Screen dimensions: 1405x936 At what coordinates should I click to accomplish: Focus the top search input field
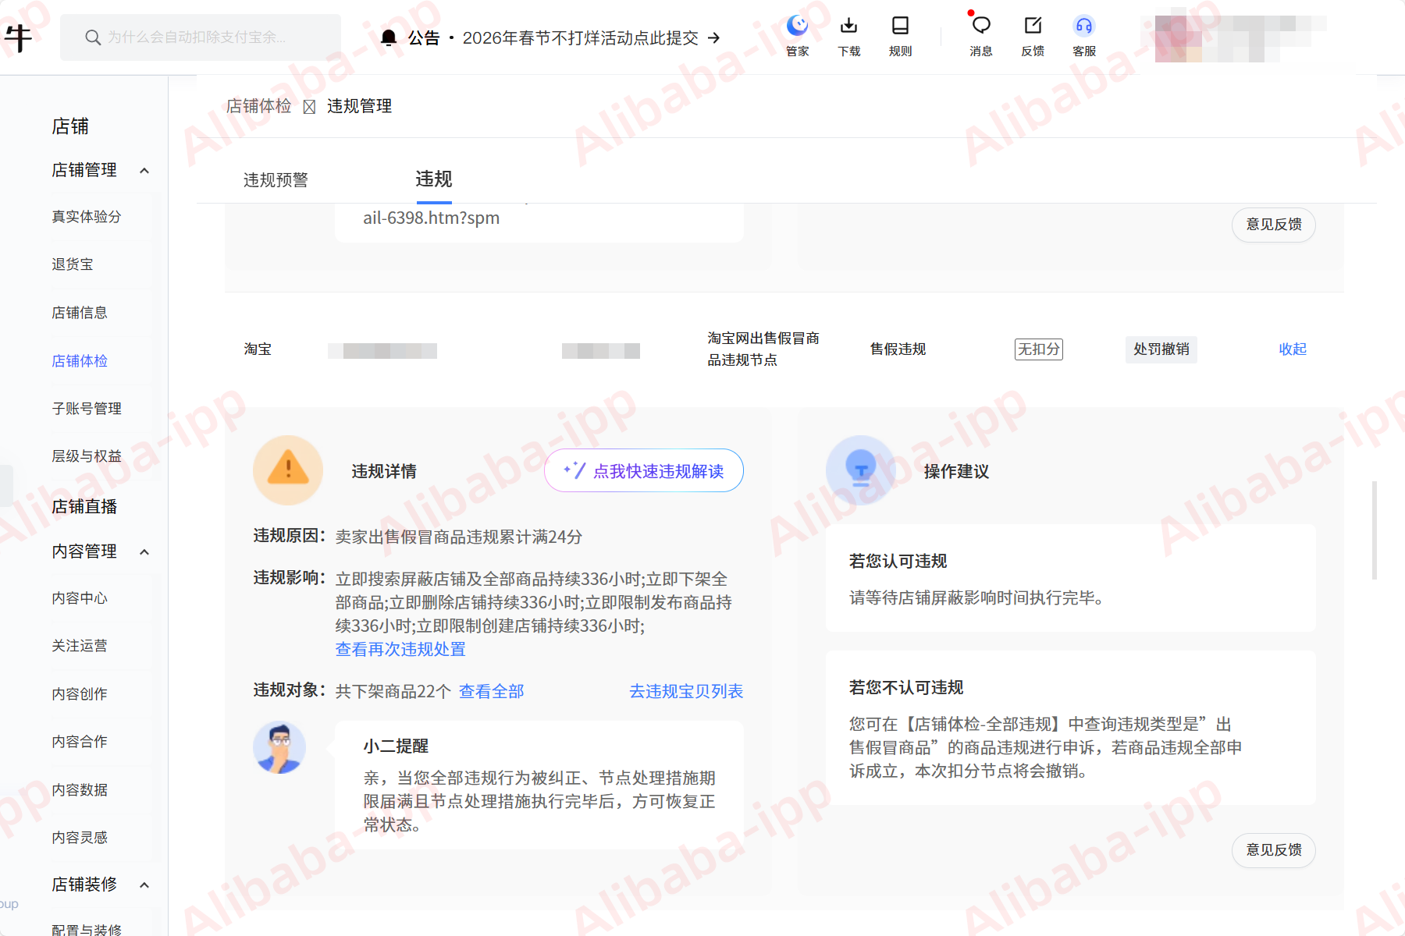(201, 37)
